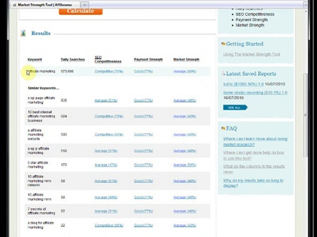Click the Daily Searches column header

click(73, 60)
